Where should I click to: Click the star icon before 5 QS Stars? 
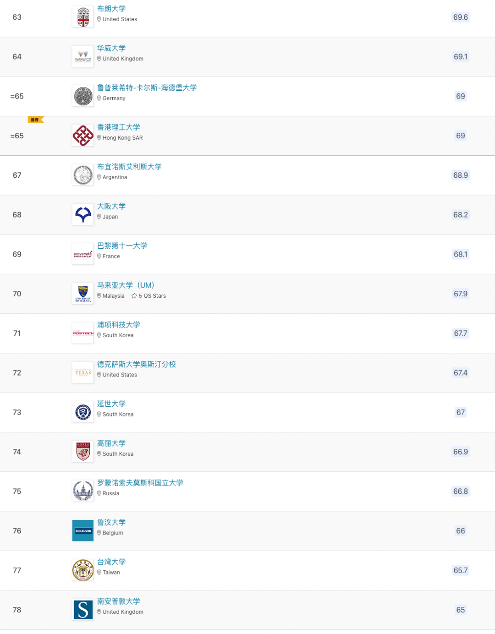click(x=134, y=295)
